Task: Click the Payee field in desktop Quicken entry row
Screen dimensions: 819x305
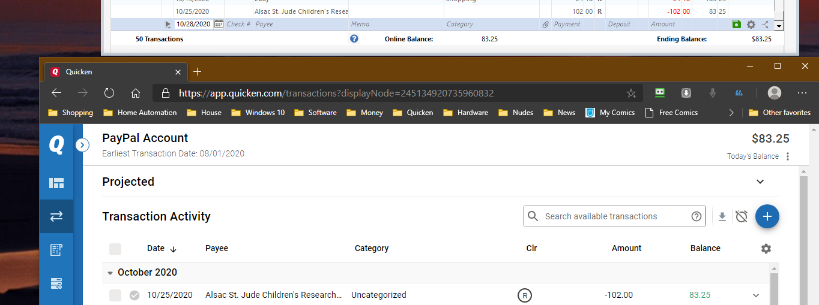Action: 301,25
